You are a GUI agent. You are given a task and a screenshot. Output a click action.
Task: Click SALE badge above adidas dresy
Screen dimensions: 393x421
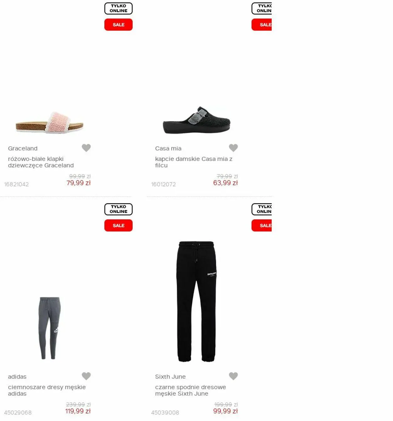119,225
